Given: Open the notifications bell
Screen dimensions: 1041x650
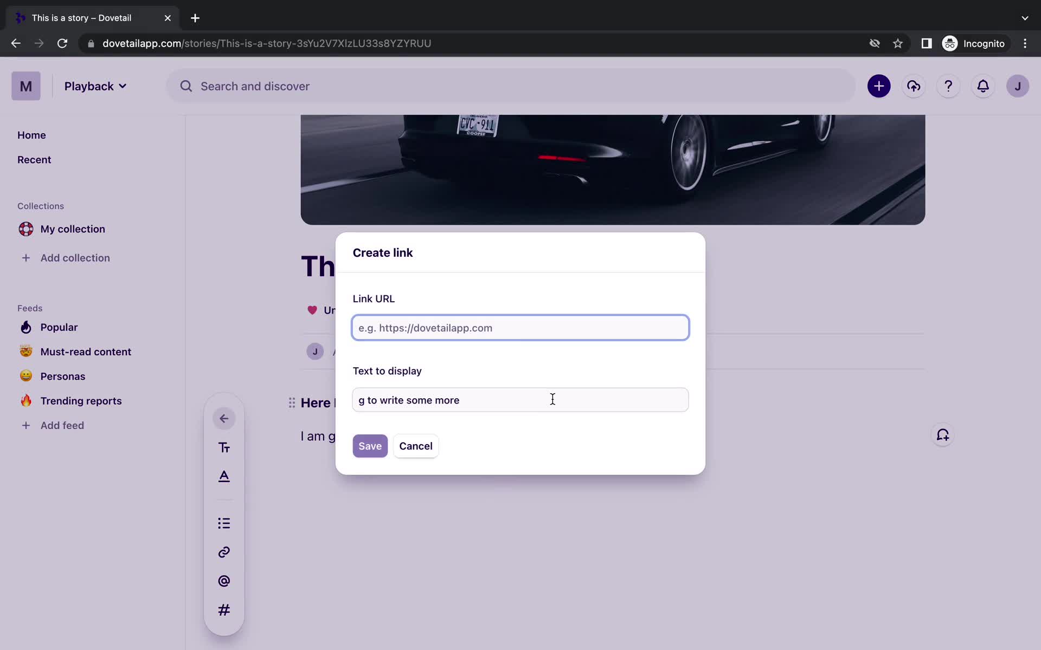Looking at the screenshot, I should (983, 86).
